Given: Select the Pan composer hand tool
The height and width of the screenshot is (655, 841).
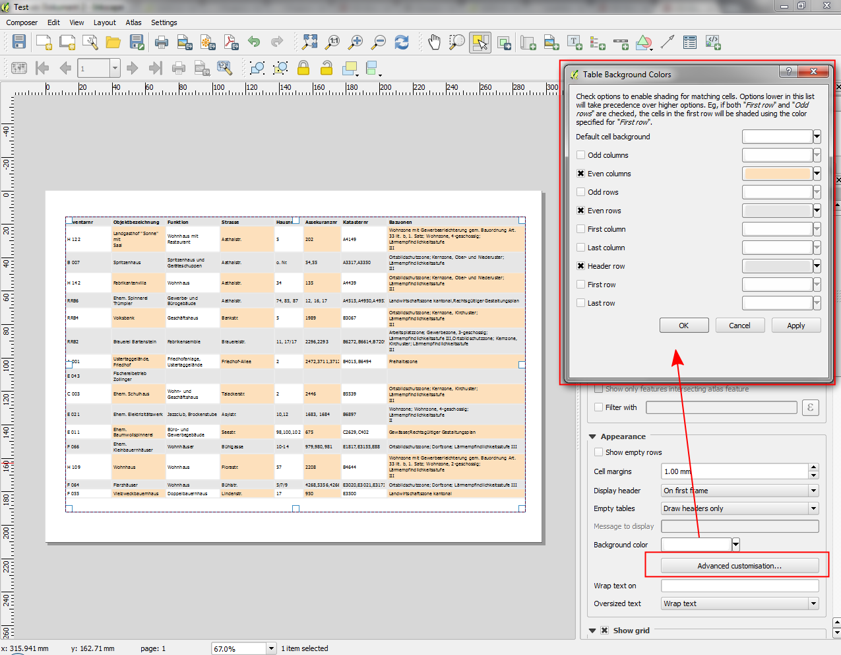Looking at the screenshot, I should coord(434,42).
